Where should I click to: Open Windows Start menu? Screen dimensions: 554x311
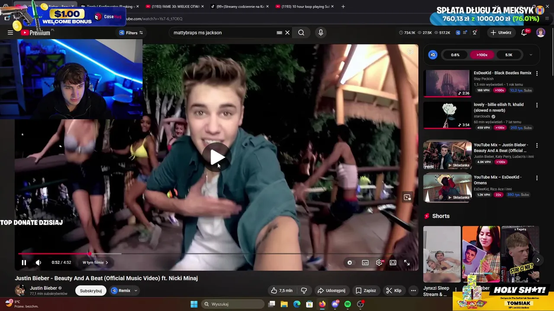point(194,304)
